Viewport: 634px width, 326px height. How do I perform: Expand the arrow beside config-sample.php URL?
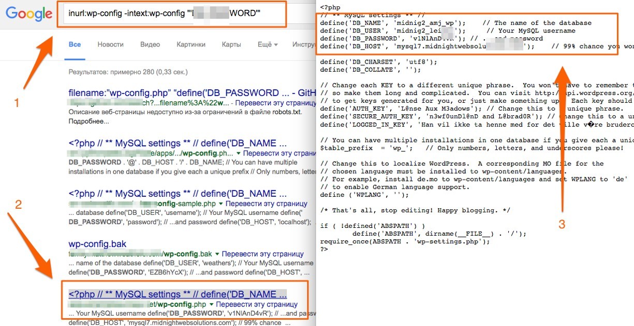[x=222, y=204]
